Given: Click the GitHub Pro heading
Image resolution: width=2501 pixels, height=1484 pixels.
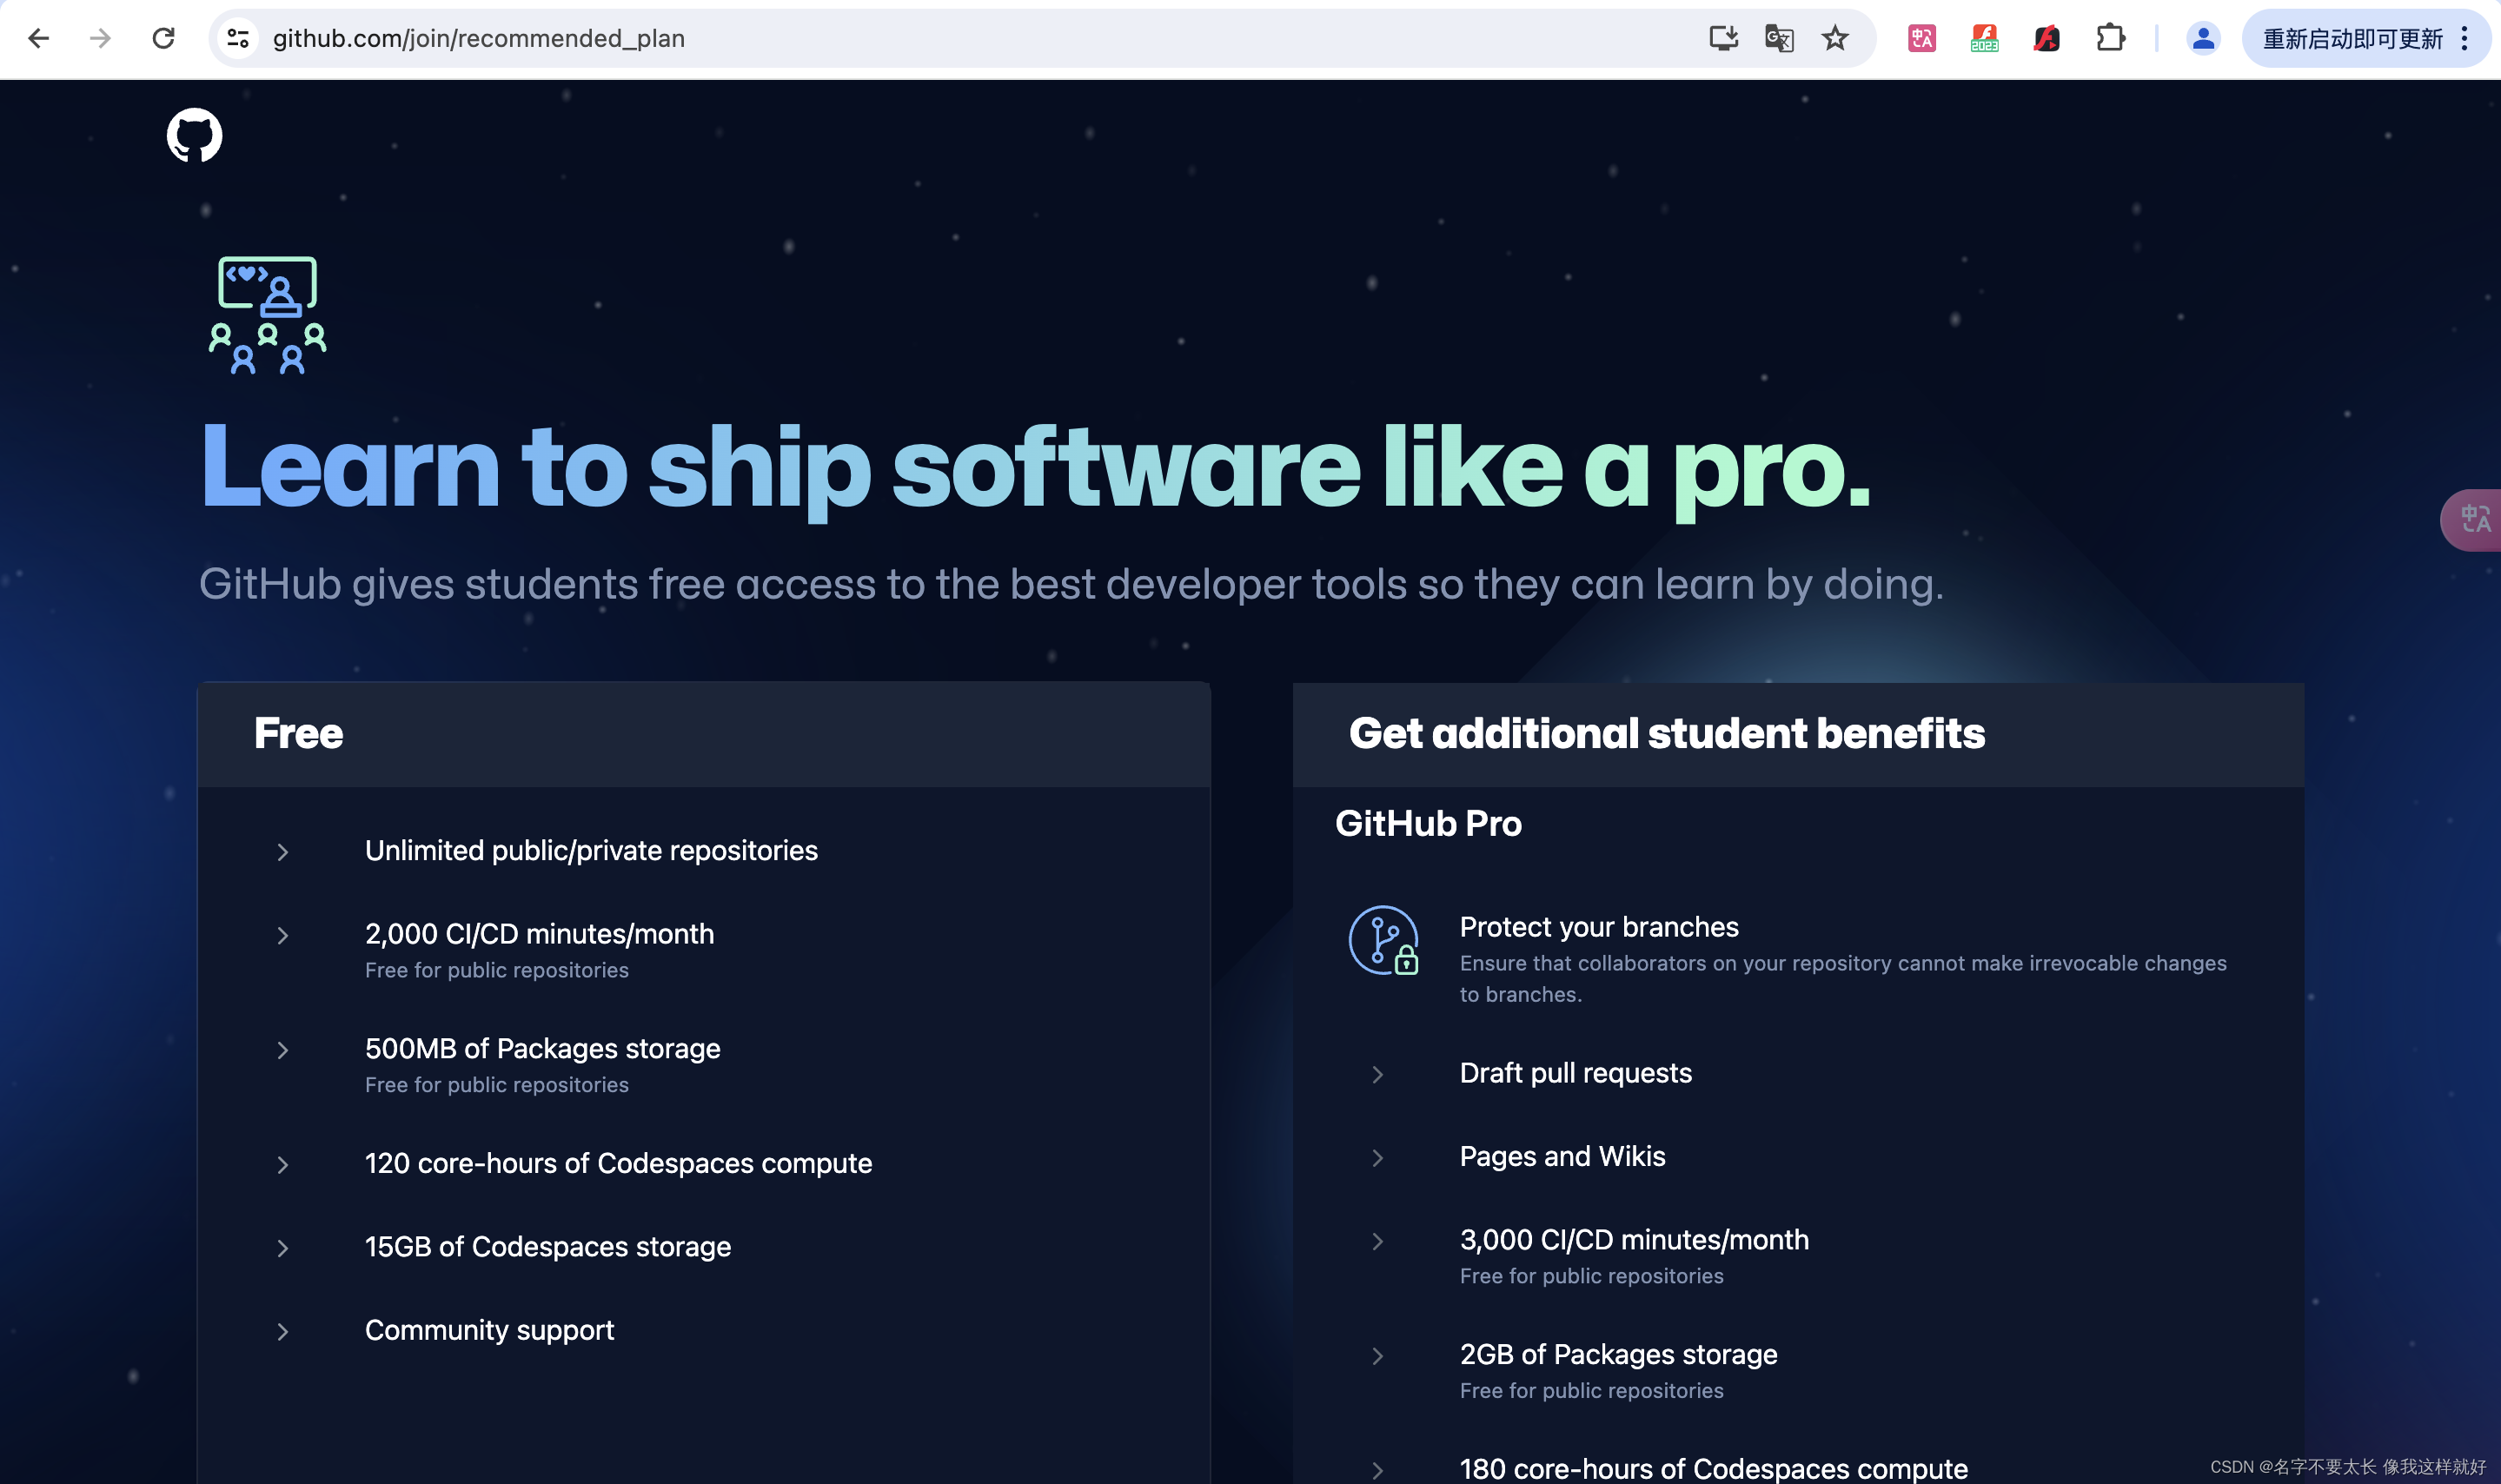Looking at the screenshot, I should [1428, 823].
